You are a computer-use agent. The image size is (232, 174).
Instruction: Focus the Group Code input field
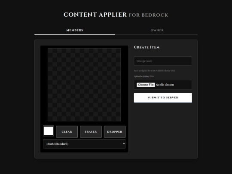click(x=163, y=61)
